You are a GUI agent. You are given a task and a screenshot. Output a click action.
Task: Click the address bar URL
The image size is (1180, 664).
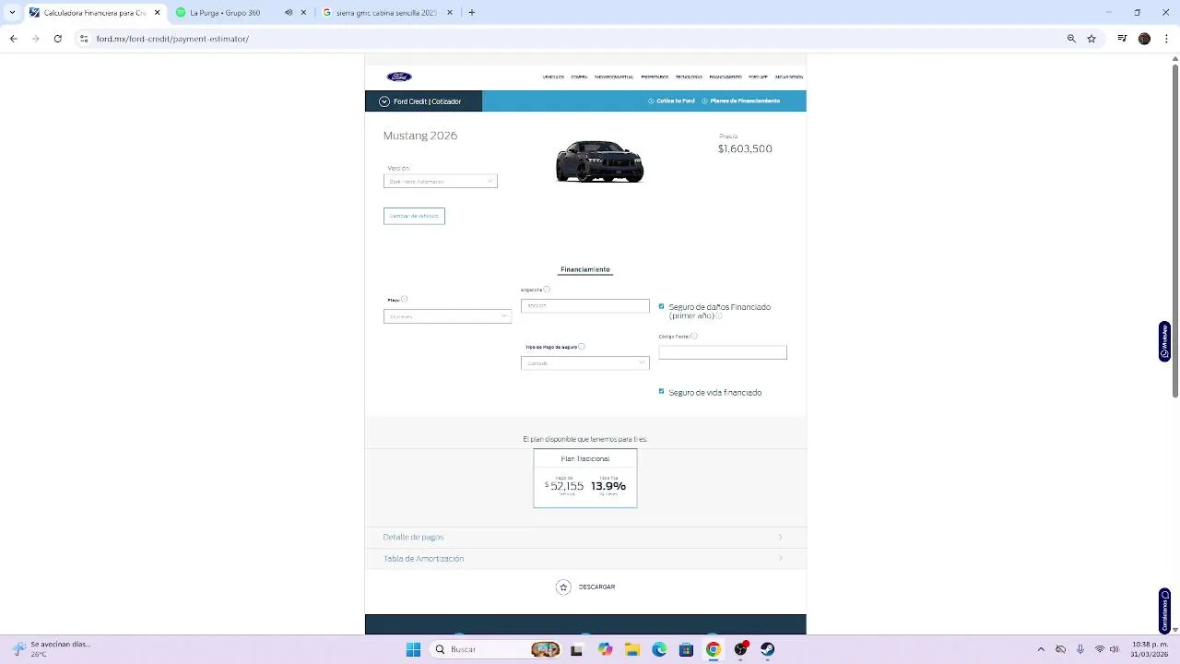[172, 39]
